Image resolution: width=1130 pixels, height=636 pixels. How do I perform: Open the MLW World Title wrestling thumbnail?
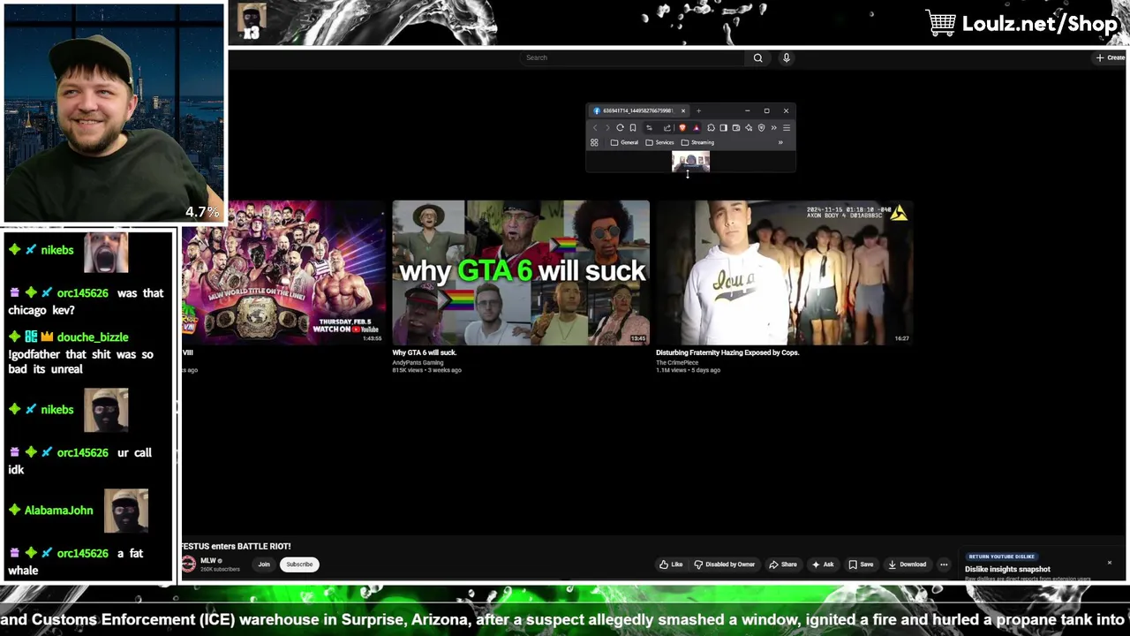click(x=282, y=272)
